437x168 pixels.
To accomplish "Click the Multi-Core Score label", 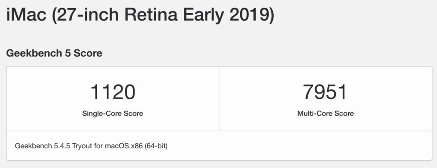I will (x=326, y=114).
